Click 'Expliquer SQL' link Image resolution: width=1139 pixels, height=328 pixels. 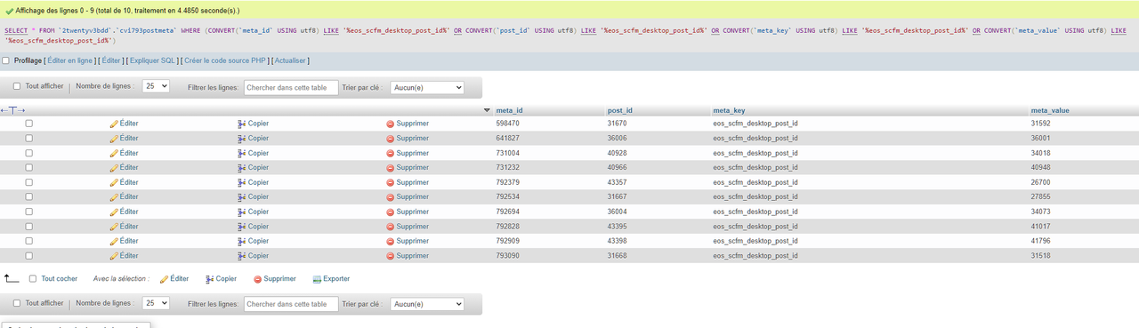pos(152,60)
